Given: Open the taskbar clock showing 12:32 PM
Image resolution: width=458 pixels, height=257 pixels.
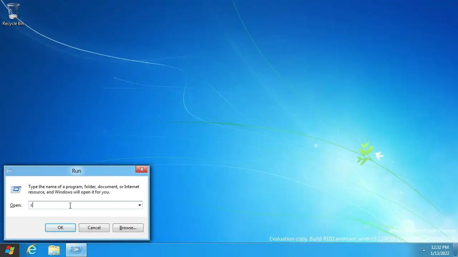Looking at the screenshot, I should click(x=440, y=250).
